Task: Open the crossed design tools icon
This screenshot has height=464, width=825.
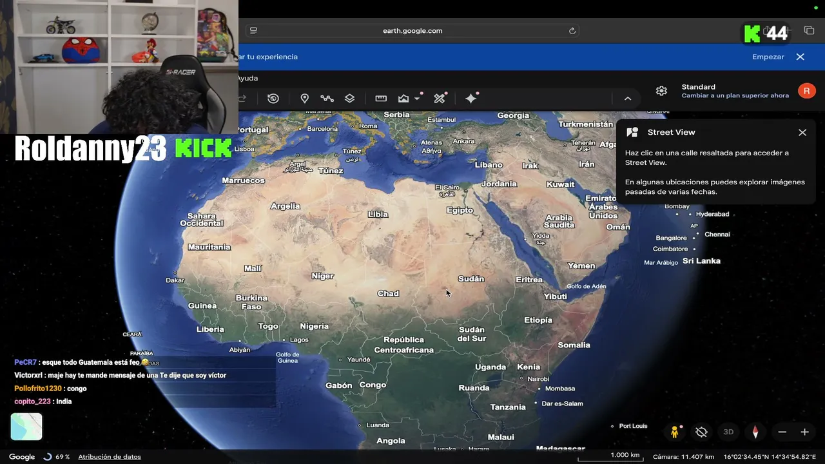Action: 440,99
